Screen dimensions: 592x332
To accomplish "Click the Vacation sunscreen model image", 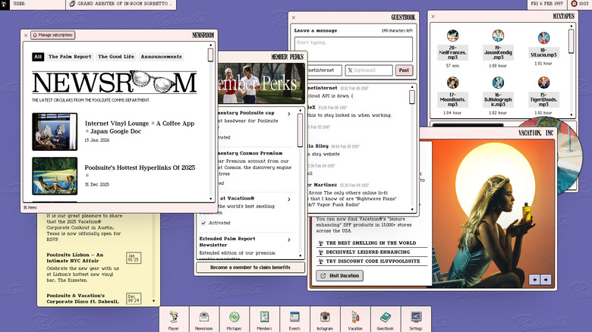I will [493, 214].
